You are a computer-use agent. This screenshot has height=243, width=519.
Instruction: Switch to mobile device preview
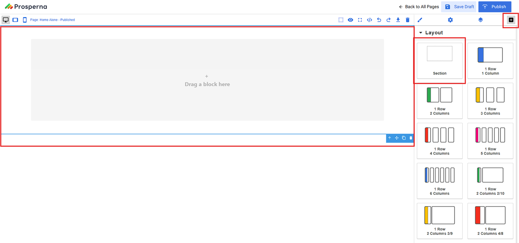coord(25,20)
